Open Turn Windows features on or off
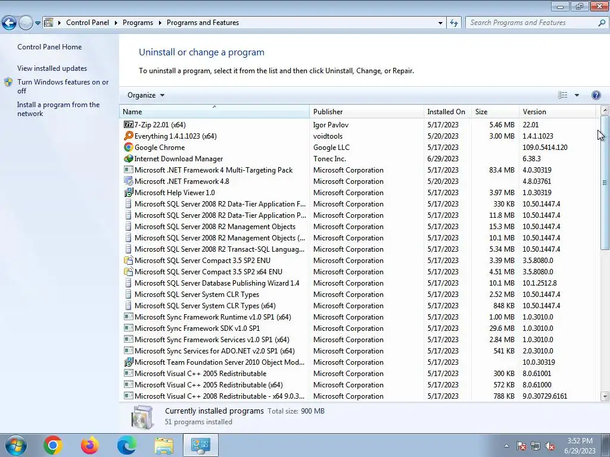 [x=63, y=86]
